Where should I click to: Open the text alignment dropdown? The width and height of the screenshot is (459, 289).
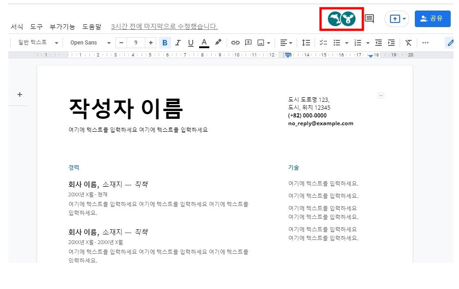tap(286, 43)
